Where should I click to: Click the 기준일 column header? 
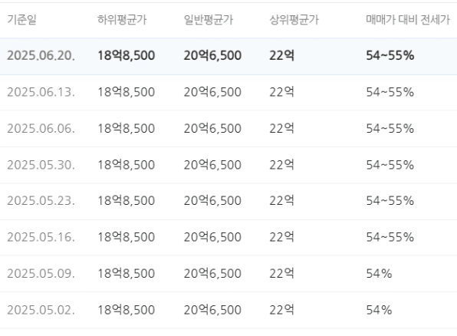coord(21,20)
